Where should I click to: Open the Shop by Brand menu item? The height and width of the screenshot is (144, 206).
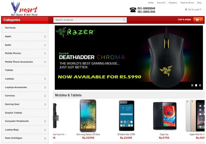[x=187, y=2]
